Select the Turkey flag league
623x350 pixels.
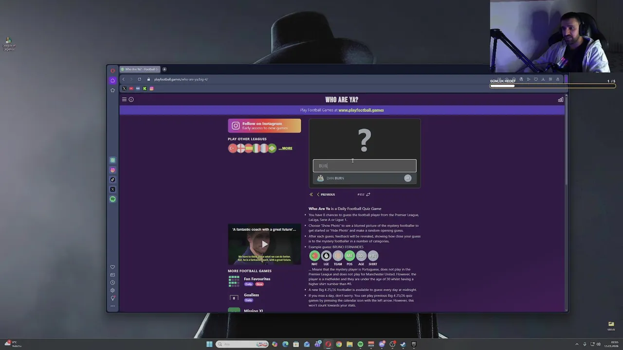232,148
